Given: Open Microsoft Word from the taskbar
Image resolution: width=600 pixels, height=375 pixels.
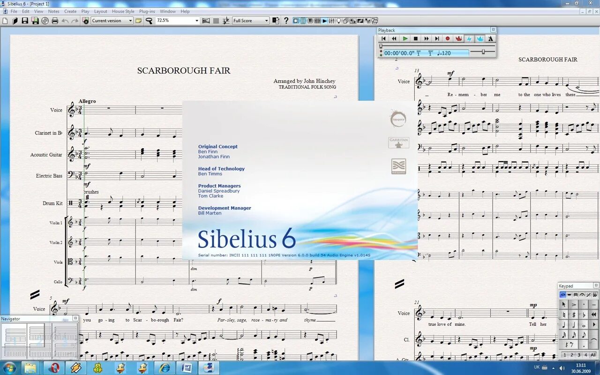Looking at the screenshot, I should pos(186,367).
